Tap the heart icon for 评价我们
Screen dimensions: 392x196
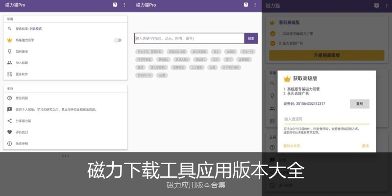click(x=9, y=132)
